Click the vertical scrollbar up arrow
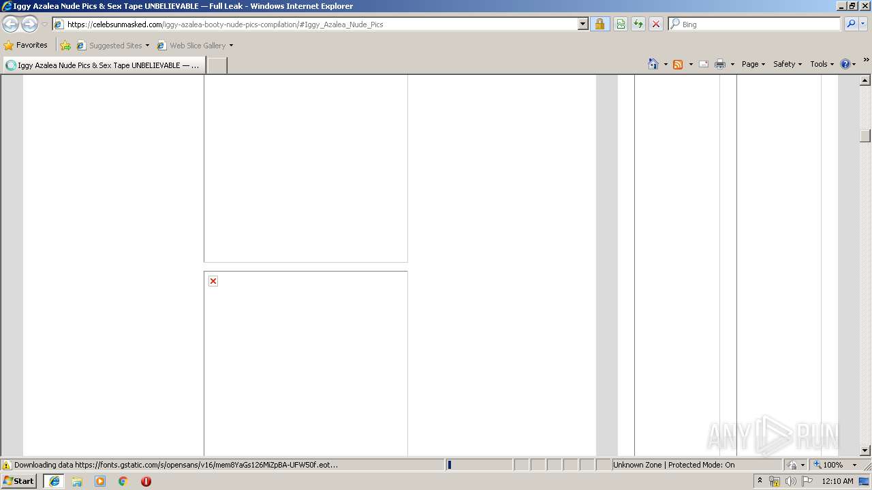The width and height of the screenshot is (872, 490). [865, 80]
